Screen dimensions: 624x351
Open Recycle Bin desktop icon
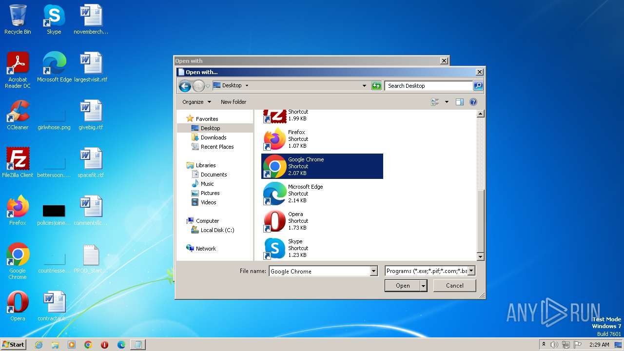pyautogui.click(x=18, y=20)
